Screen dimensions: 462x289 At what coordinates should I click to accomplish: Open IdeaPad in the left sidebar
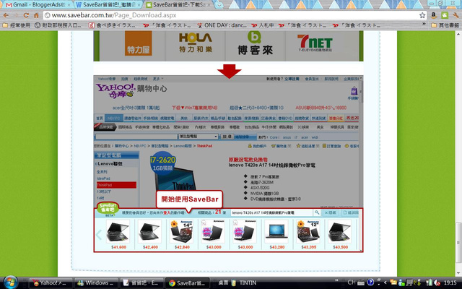coord(103,178)
